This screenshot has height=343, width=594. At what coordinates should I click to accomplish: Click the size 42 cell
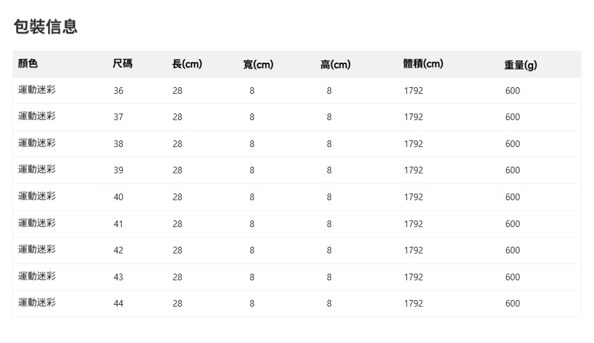click(119, 250)
